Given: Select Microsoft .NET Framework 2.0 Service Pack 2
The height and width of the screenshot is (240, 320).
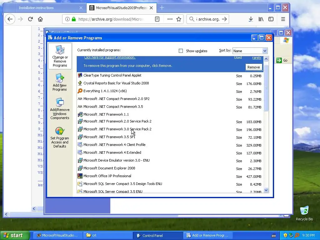Looking at the screenshot, I should tap(170, 122).
